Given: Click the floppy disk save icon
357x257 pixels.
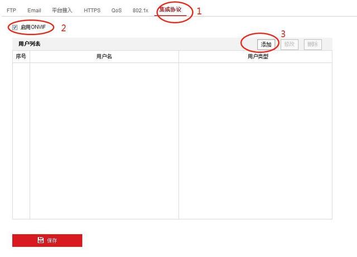Looking at the screenshot, I should point(41,240).
